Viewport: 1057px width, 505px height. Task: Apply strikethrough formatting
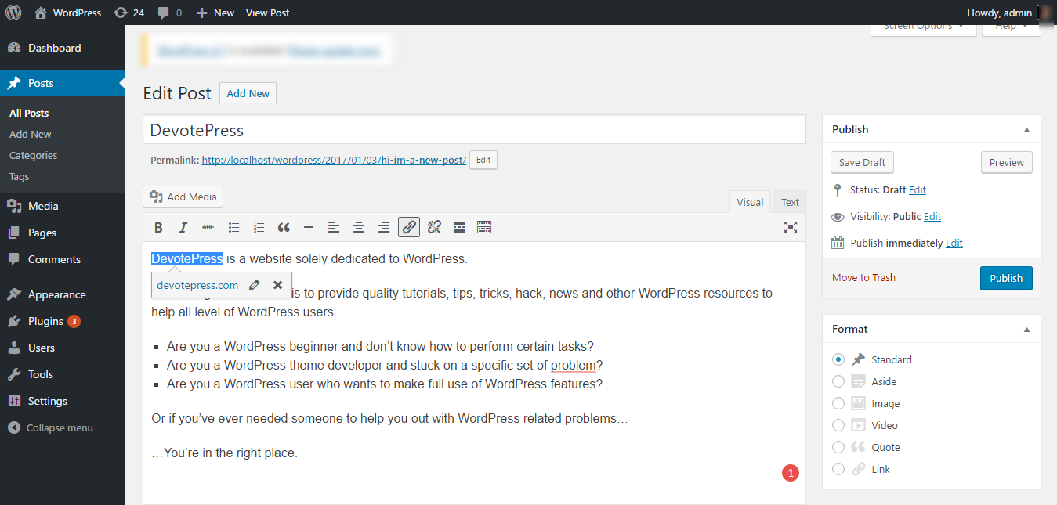click(208, 227)
